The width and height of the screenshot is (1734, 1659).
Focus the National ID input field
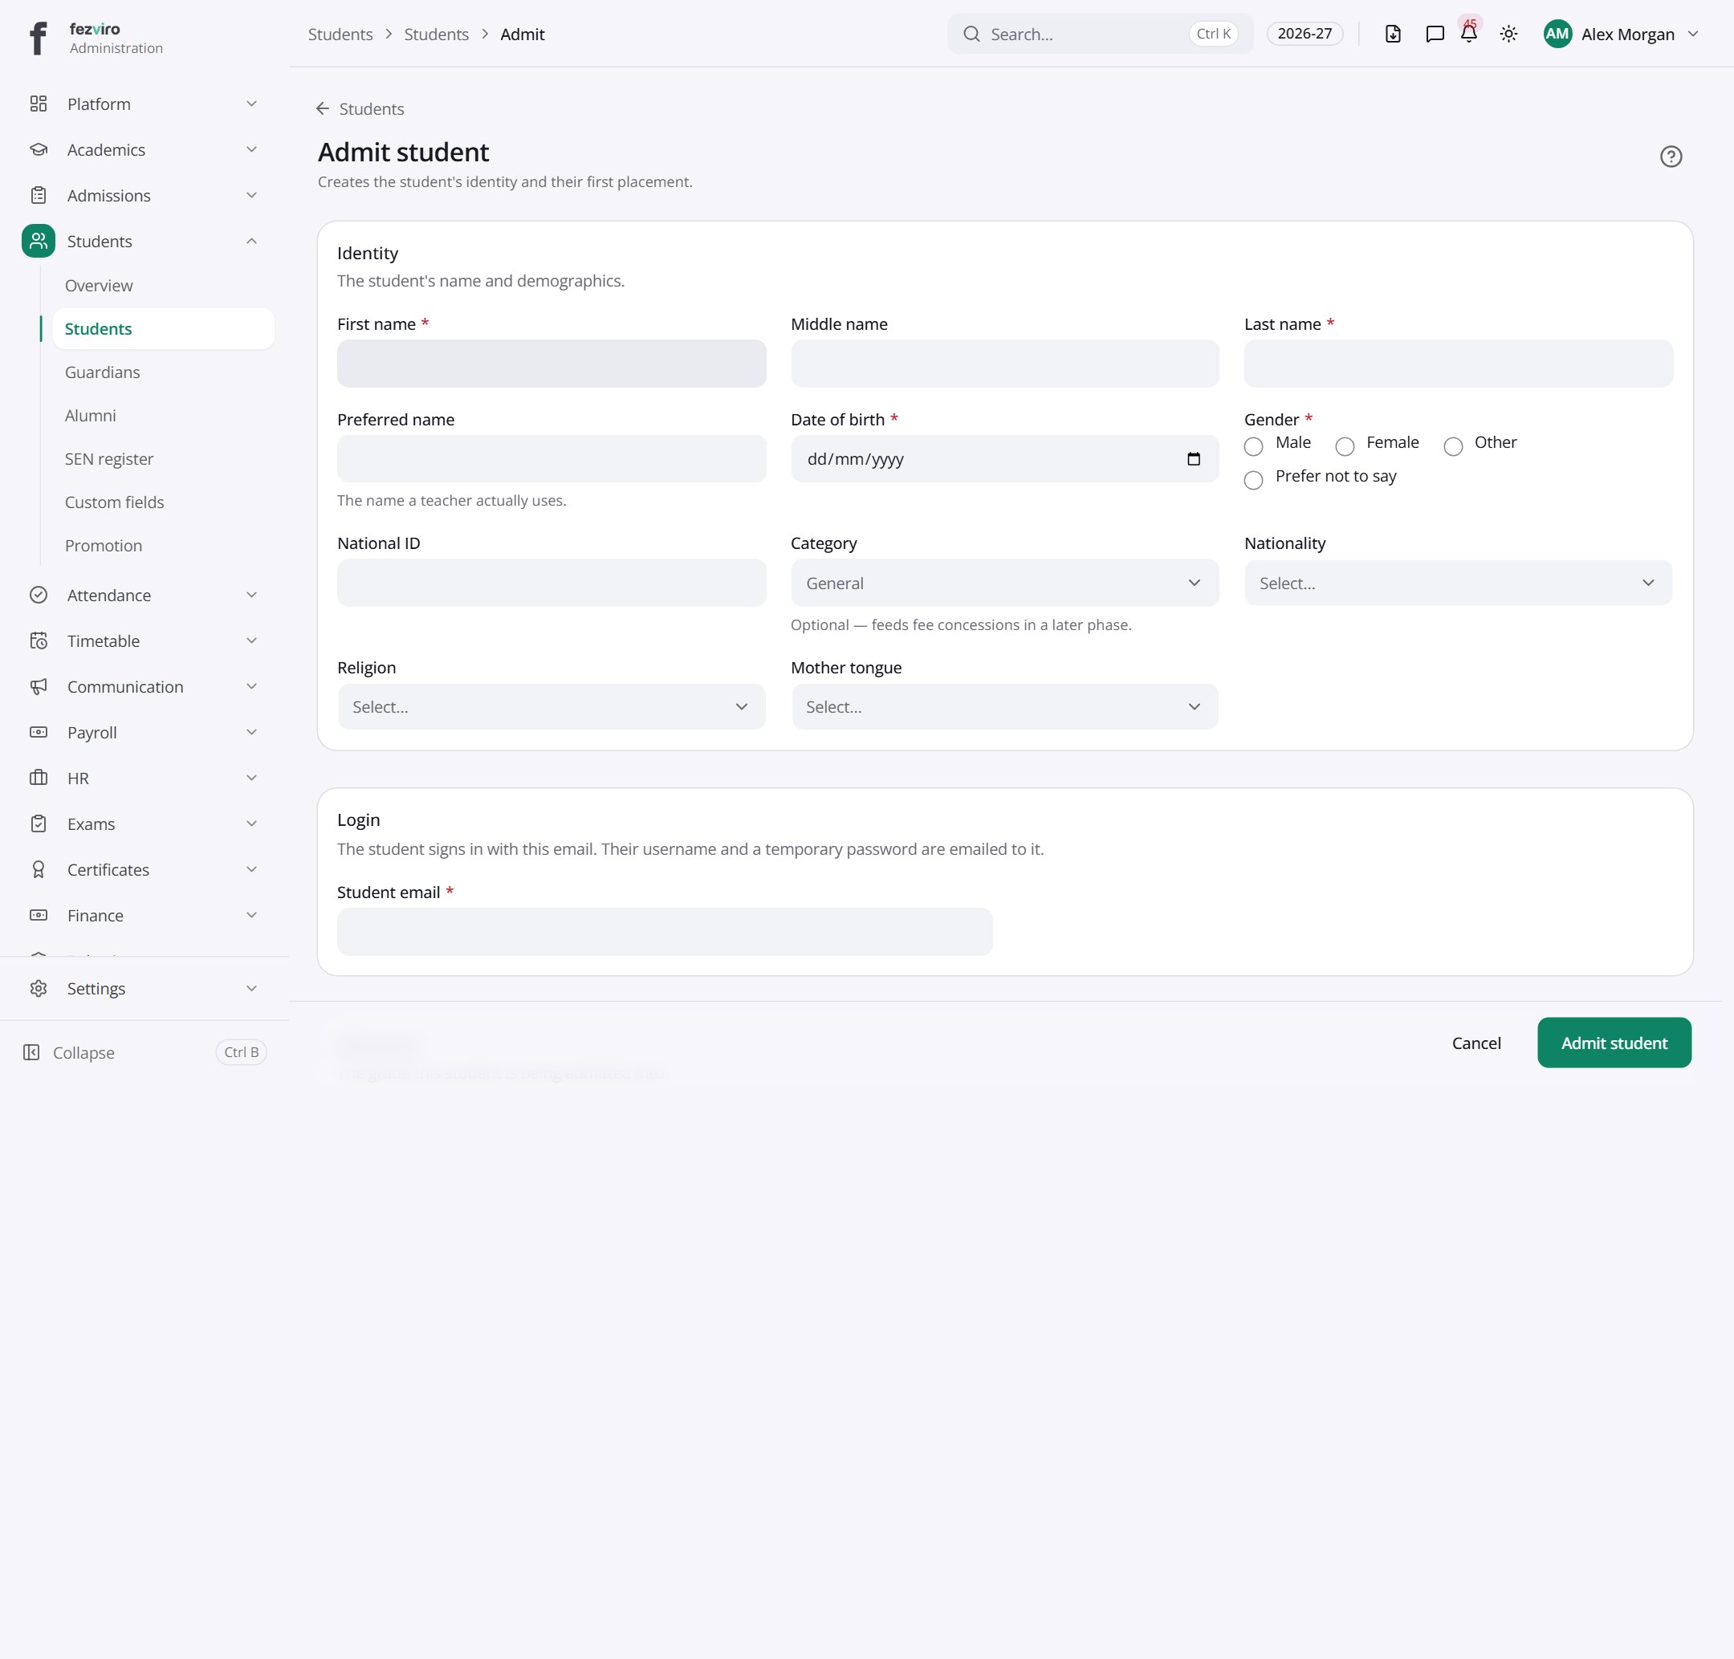(552, 583)
